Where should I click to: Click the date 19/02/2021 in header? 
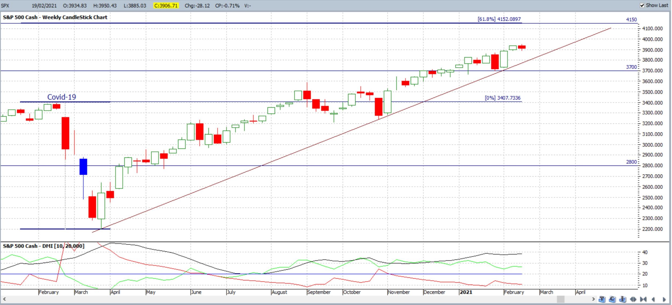(44, 6)
